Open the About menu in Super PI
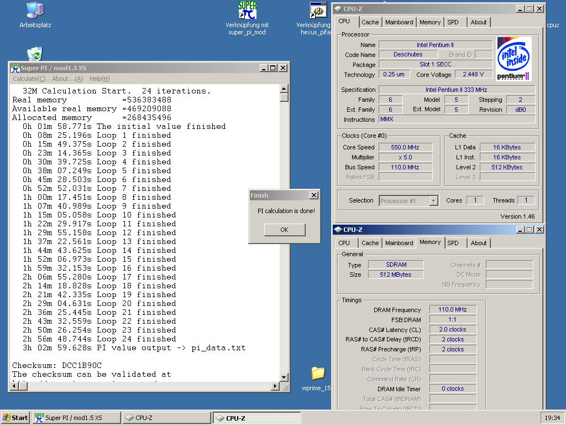566x425 pixels. click(67, 79)
